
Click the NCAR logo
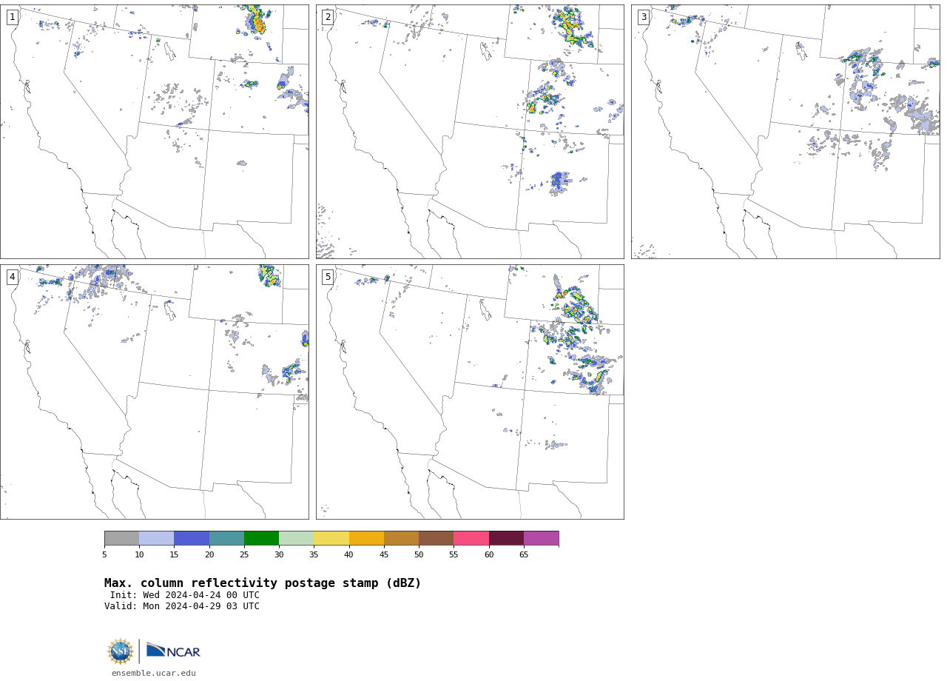pos(173,651)
